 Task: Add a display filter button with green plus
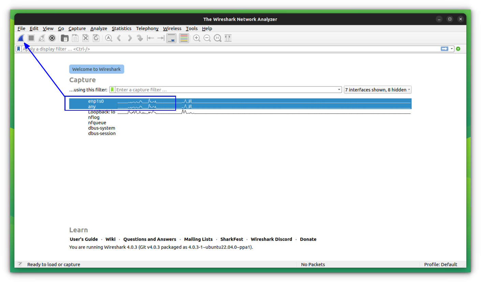pyautogui.click(x=458, y=49)
